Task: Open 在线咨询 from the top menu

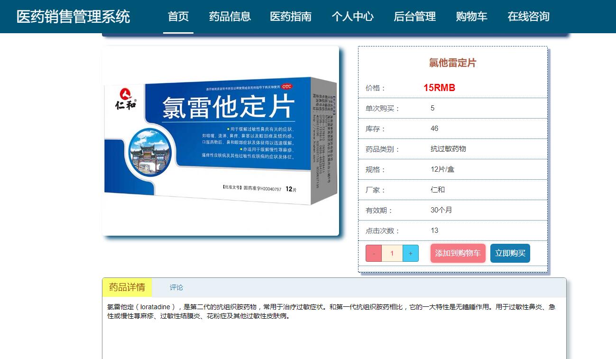Action: click(528, 17)
